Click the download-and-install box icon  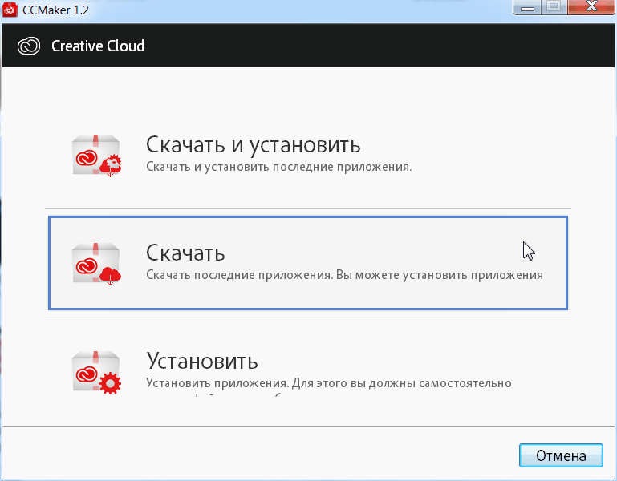pyautogui.click(x=96, y=156)
